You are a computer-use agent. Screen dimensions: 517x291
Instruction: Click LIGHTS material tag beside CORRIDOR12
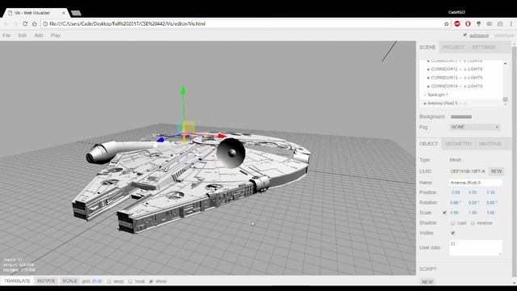click(475, 70)
